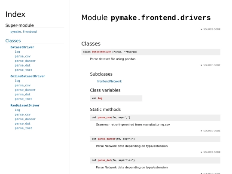The image size is (232, 174).
Task: Open parse_dat under DatasetDriver in index
Action: (22, 65)
